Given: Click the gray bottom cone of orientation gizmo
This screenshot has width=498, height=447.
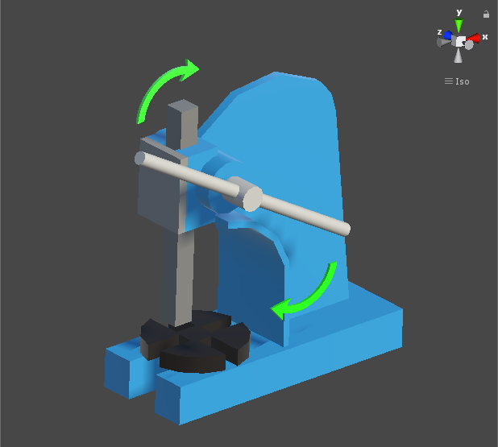Looking at the screenshot, I should point(458,56).
